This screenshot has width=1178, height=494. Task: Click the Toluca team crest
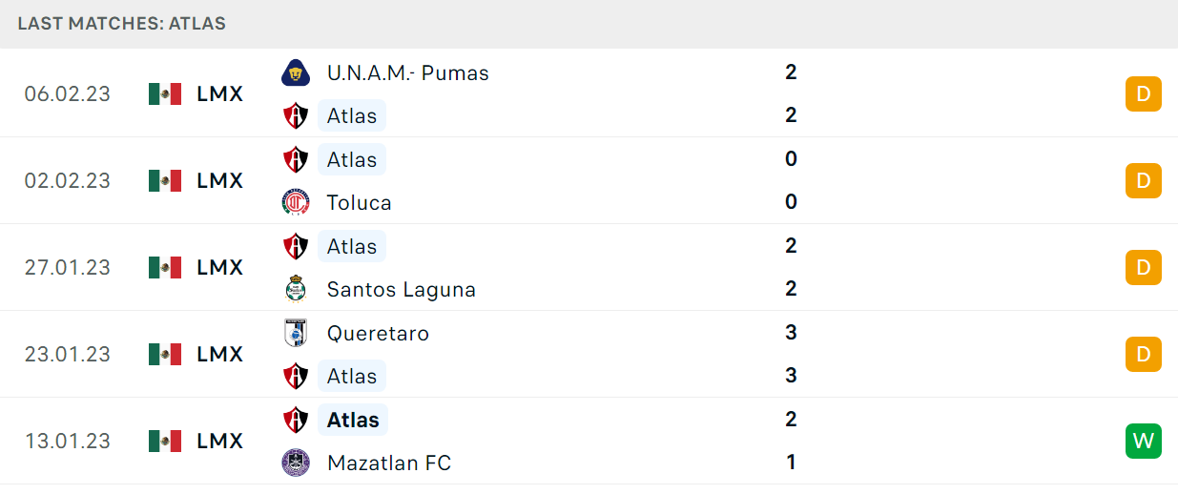click(x=296, y=202)
